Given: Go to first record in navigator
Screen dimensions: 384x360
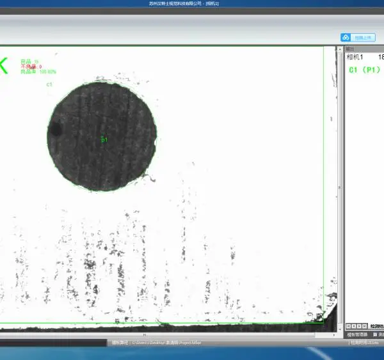Looking at the screenshot, I should [x=348, y=326].
